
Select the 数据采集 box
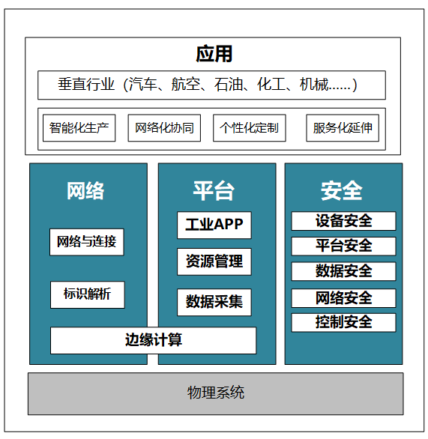click(x=214, y=303)
